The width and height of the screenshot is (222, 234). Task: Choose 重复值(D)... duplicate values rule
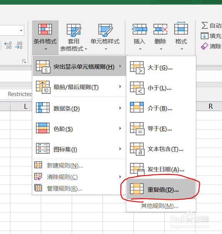(x=161, y=189)
